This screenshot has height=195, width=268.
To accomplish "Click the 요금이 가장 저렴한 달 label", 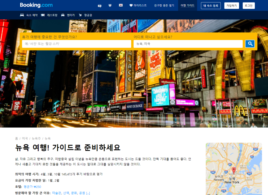I will tap(31, 181).
